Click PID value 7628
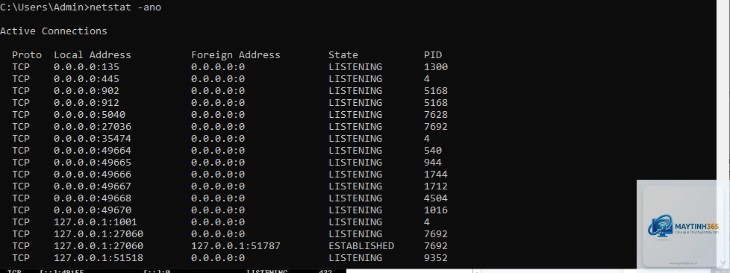Viewport: 730px width, 273px height. (x=436, y=115)
